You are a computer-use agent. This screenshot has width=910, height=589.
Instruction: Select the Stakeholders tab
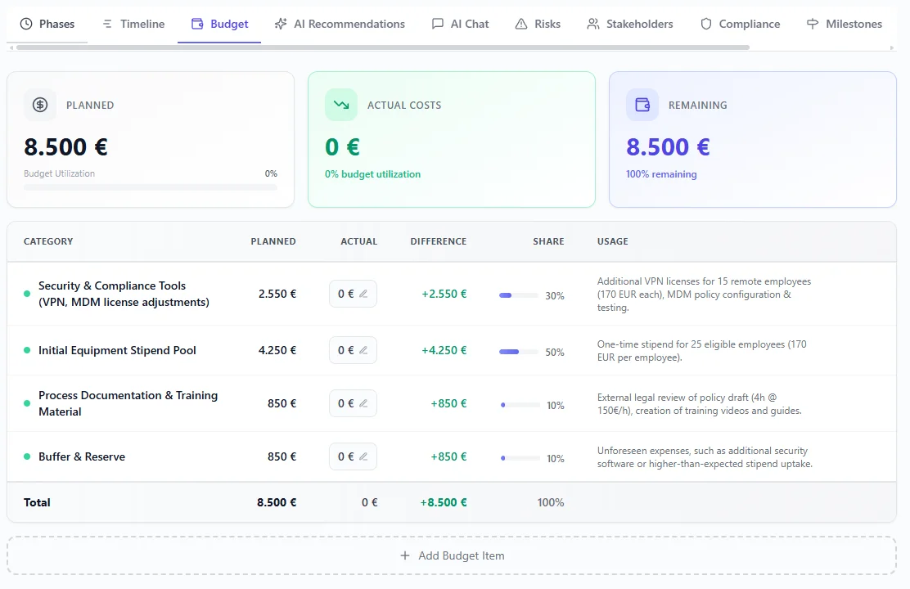[x=629, y=24]
